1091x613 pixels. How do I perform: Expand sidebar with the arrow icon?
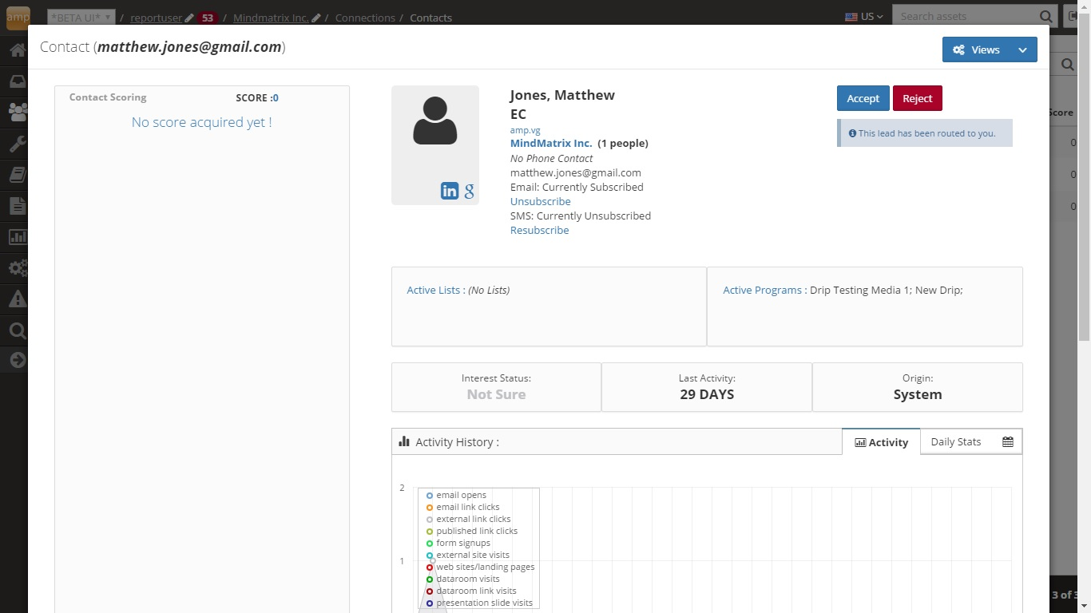(x=17, y=361)
